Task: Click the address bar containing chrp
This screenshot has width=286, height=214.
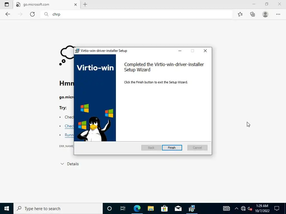Action: 136,14
